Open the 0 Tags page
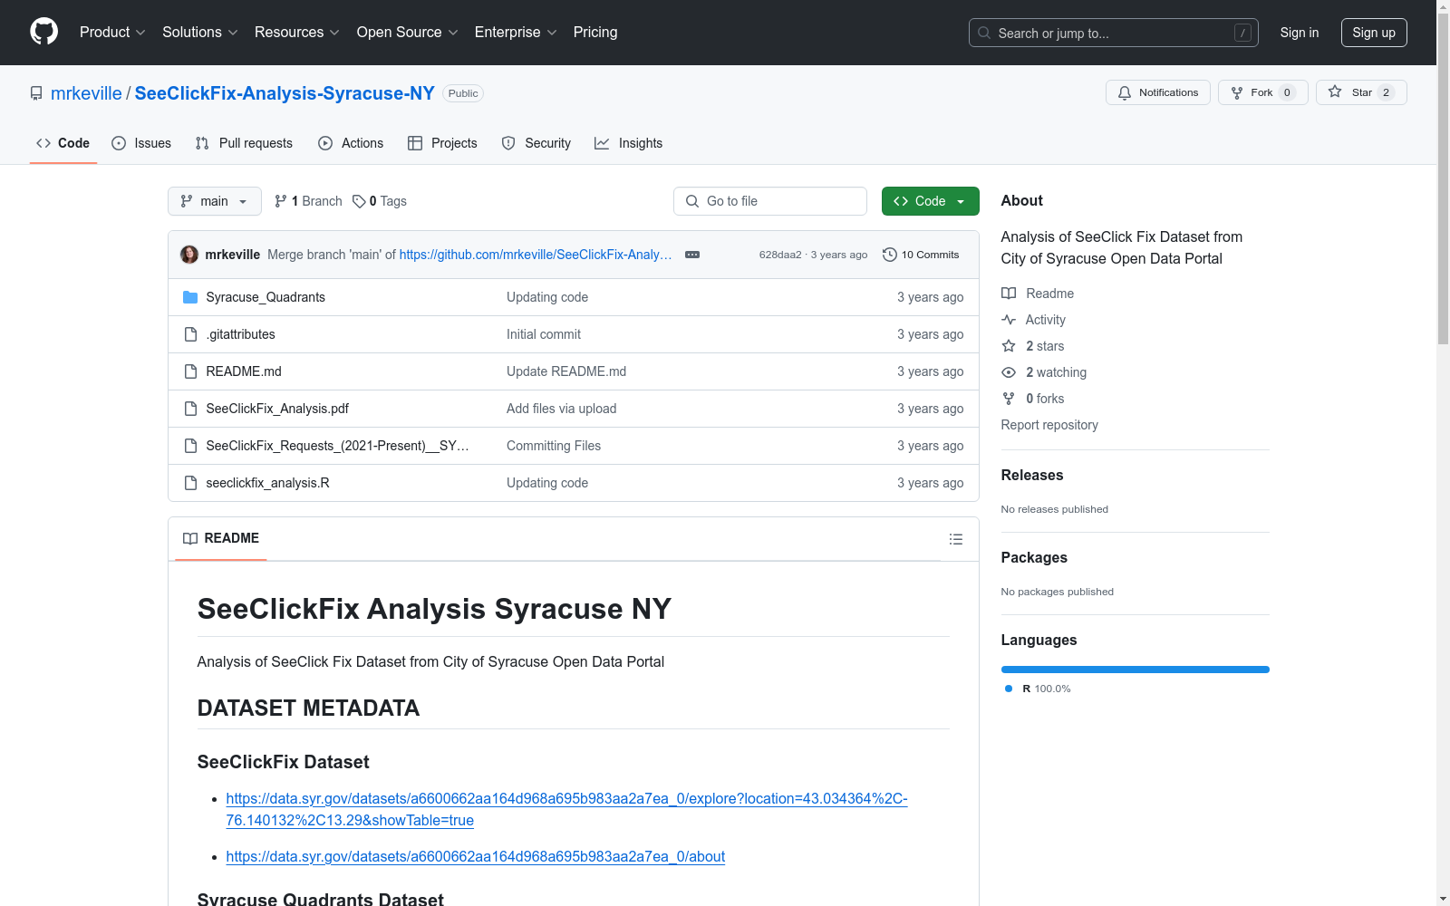The height and width of the screenshot is (906, 1450). (x=380, y=201)
